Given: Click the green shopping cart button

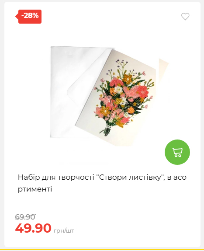Looking at the screenshot, I should pyautogui.click(x=177, y=152).
